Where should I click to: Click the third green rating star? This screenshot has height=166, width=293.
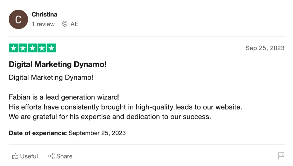(x=32, y=48)
